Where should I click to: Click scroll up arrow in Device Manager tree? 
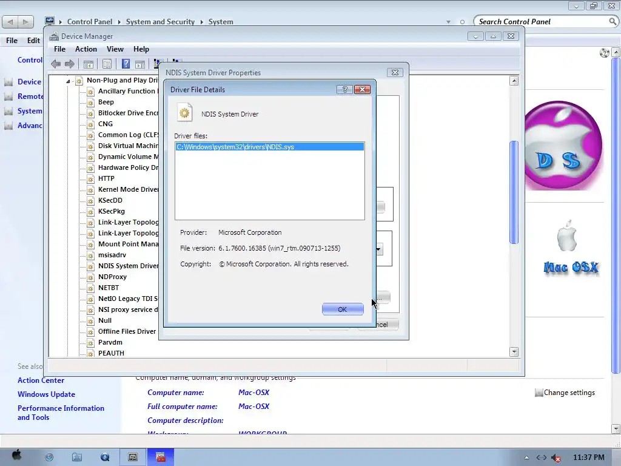[x=514, y=81]
